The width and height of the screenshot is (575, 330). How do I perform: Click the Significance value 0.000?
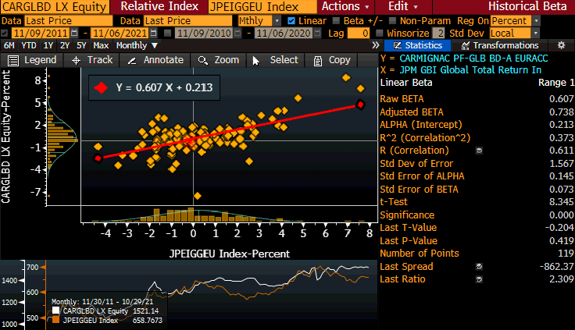coord(562,215)
